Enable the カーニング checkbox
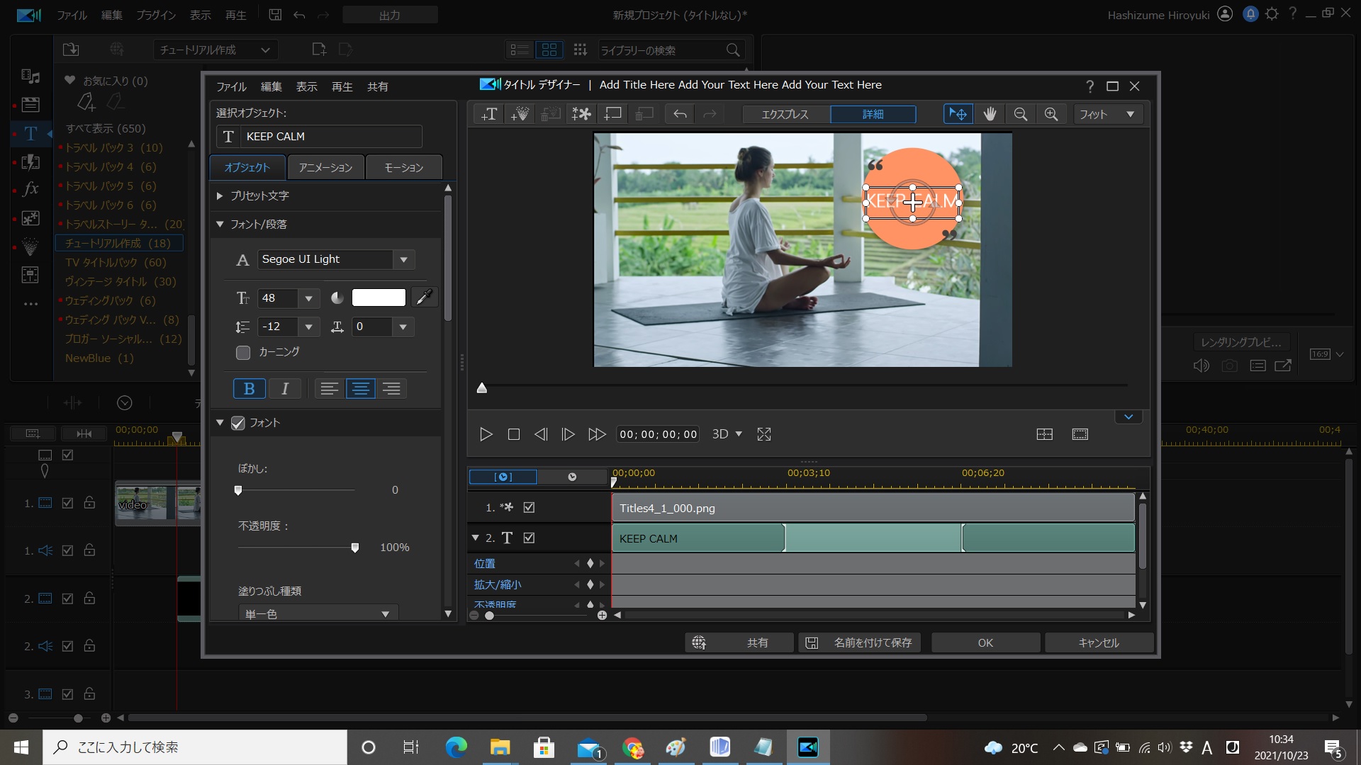This screenshot has width=1361, height=765. point(243,352)
